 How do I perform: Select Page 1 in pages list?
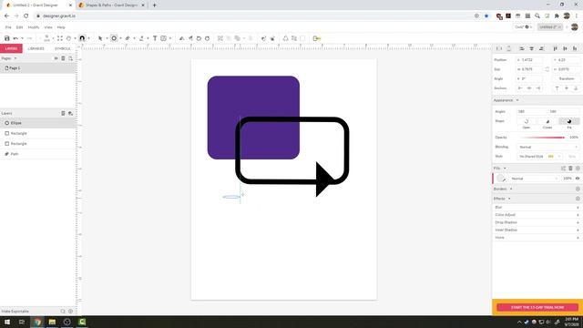click(37, 68)
